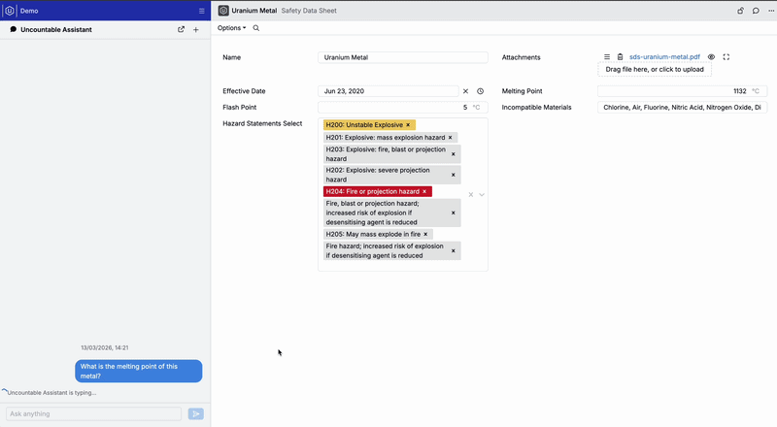
Task: Start a new assistant chat with plus
Action: click(195, 30)
